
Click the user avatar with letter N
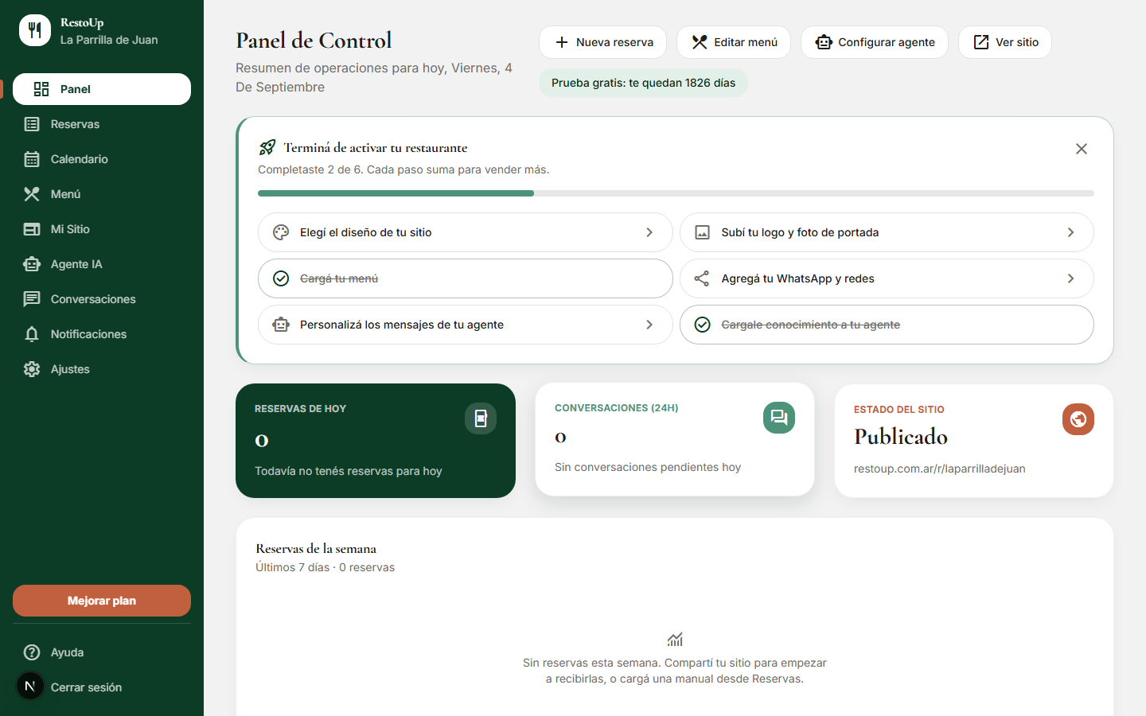[x=30, y=686]
